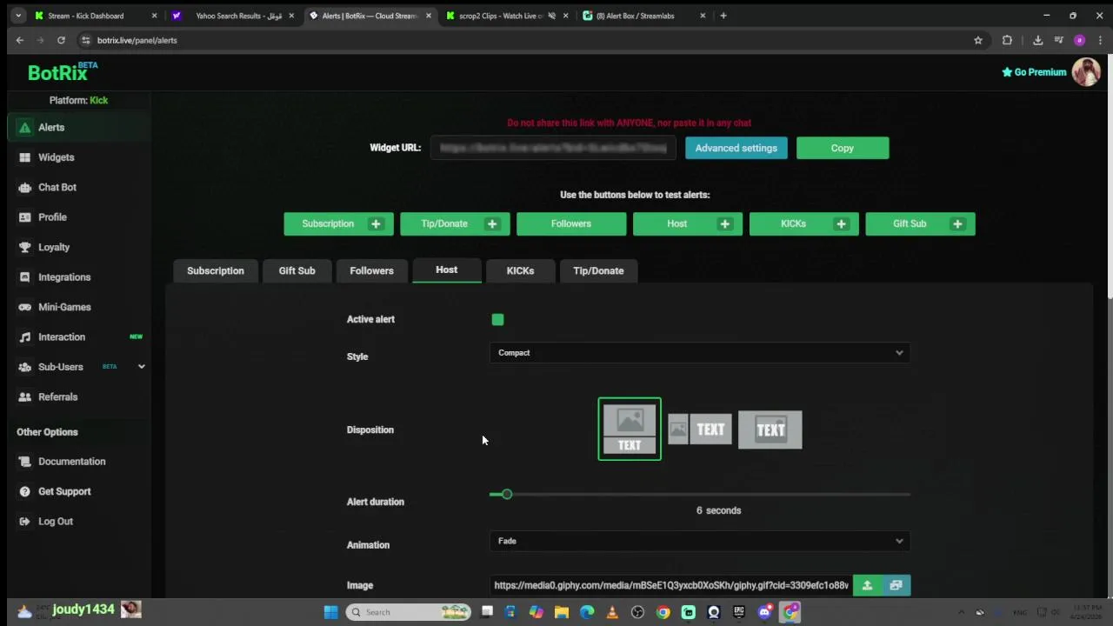Open Referrals sidebar icon
Image resolution: width=1113 pixels, height=626 pixels.
pos(24,397)
